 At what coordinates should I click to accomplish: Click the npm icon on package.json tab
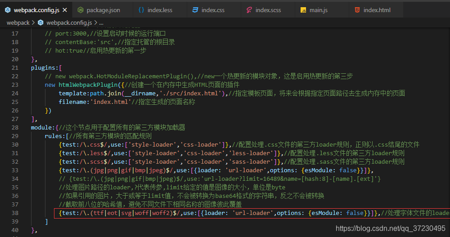(81, 10)
